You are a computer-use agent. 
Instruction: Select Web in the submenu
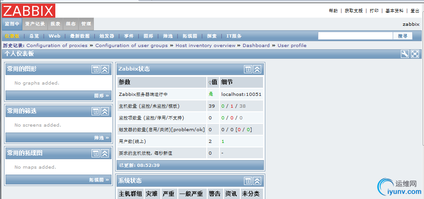tap(54, 36)
